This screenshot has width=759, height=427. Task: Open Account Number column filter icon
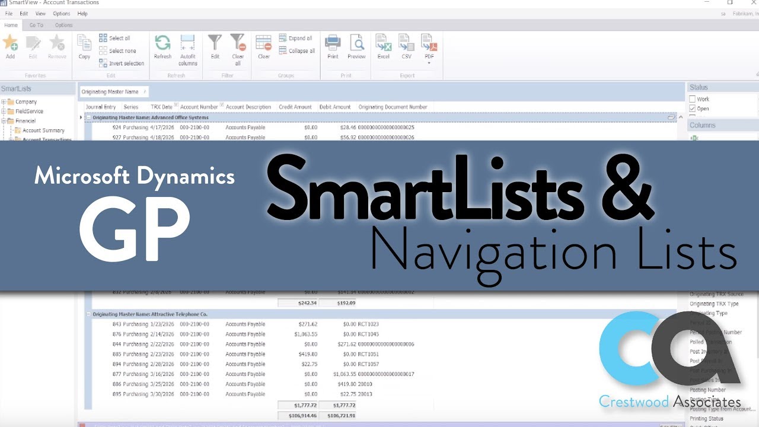coord(222,105)
